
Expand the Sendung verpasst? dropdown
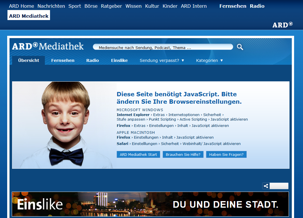click(x=162, y=60)
